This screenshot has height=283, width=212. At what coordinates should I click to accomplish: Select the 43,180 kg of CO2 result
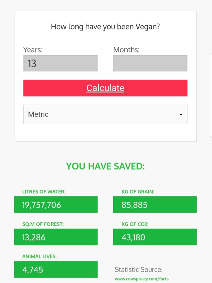(x=155, y=237)
